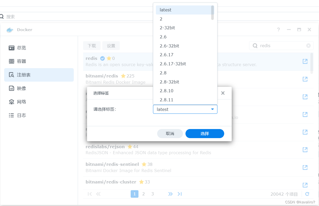Open external link for bitnami/redis-cluster row
The image size is (319, 206).
tap(305, 185)
